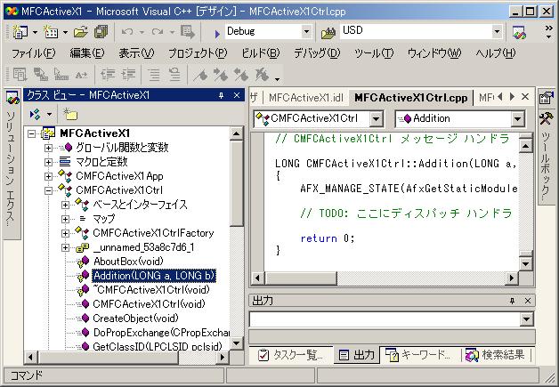Open the デバッグ(D) menu
Screen dimensions: 559x387
point(317,53)
